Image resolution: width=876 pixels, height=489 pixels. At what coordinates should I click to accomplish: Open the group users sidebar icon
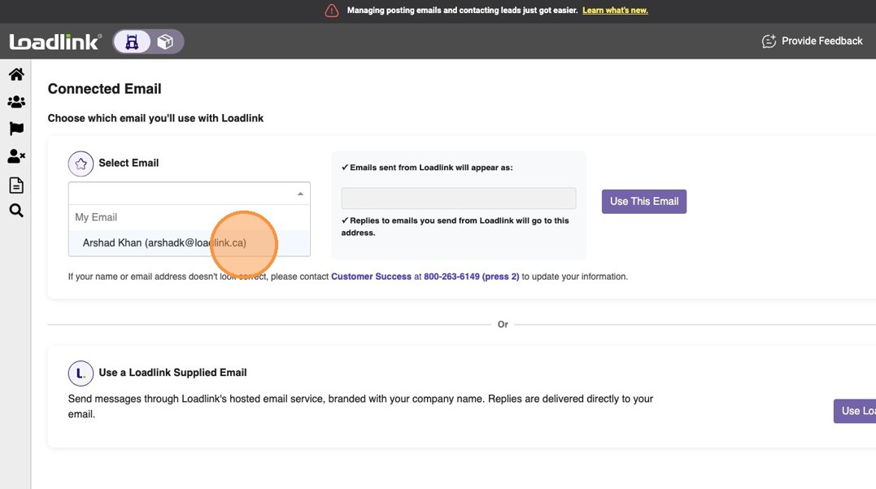(16, 102)
